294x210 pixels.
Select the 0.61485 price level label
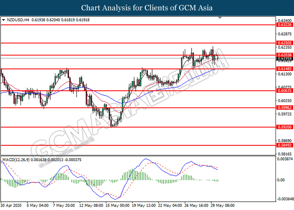point(284,69)
